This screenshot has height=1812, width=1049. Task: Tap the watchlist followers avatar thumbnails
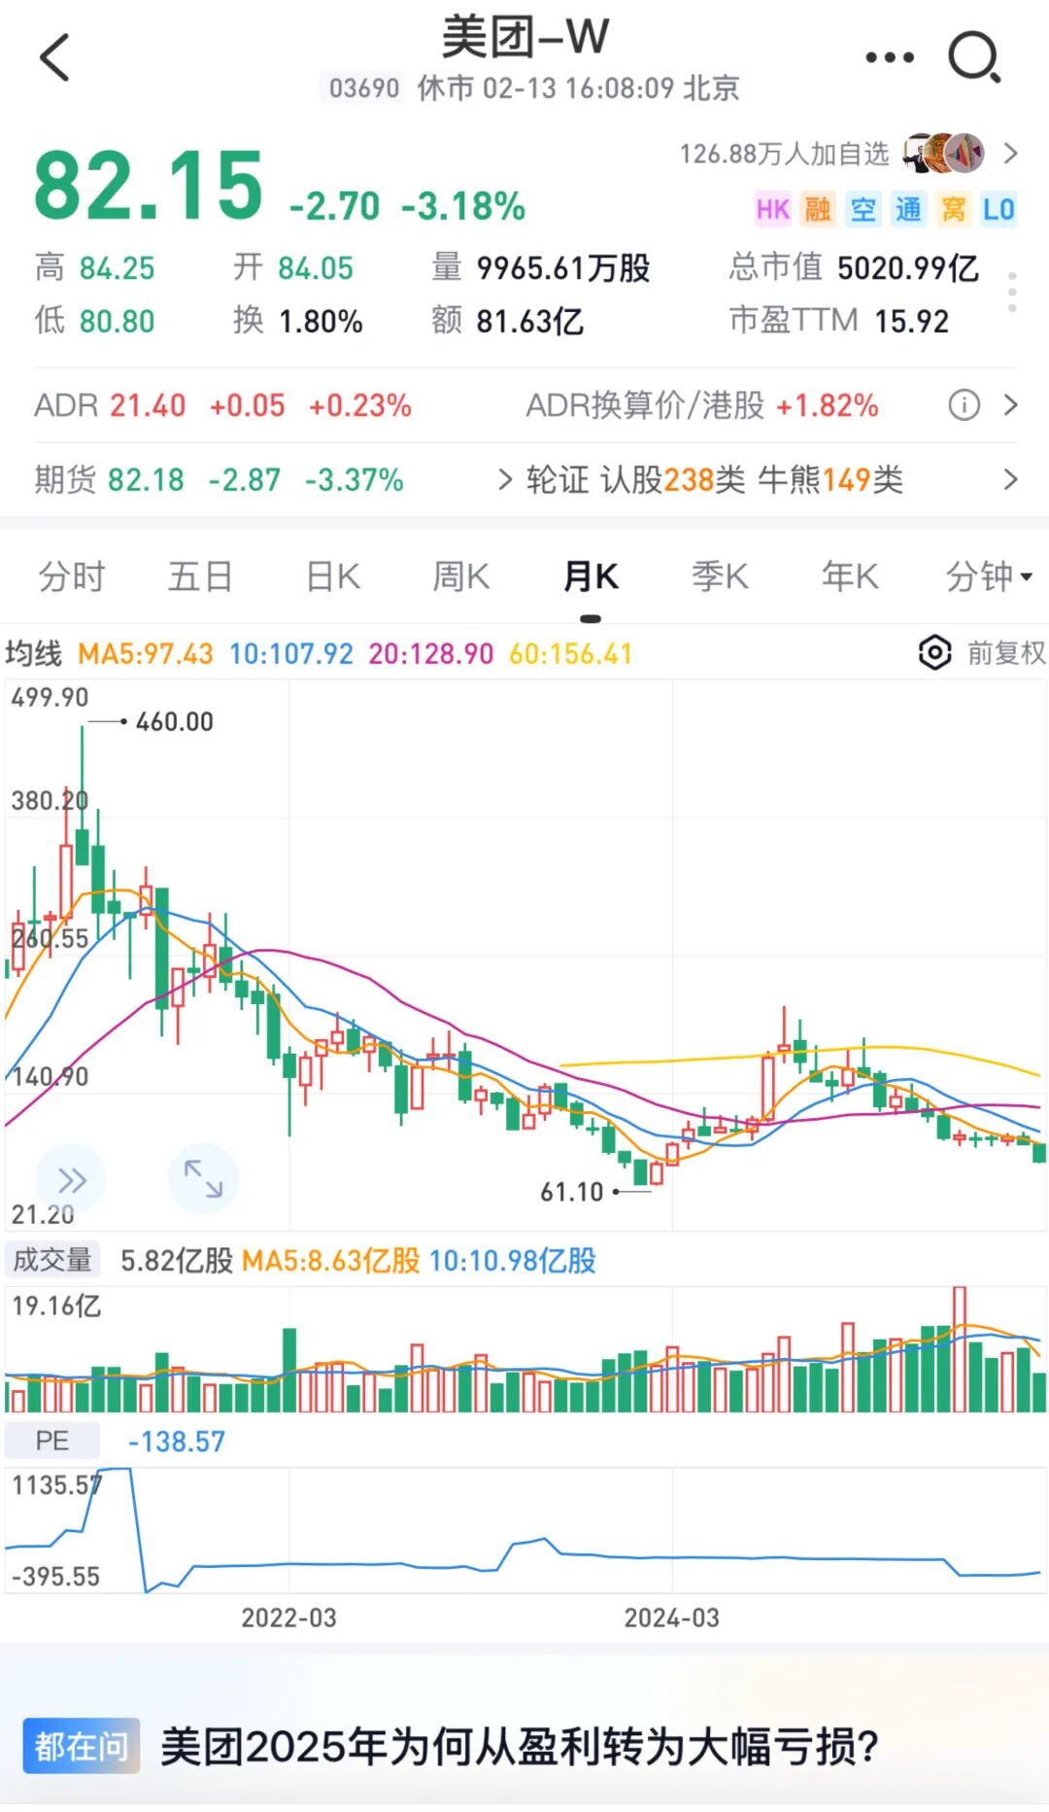point(943,154)
